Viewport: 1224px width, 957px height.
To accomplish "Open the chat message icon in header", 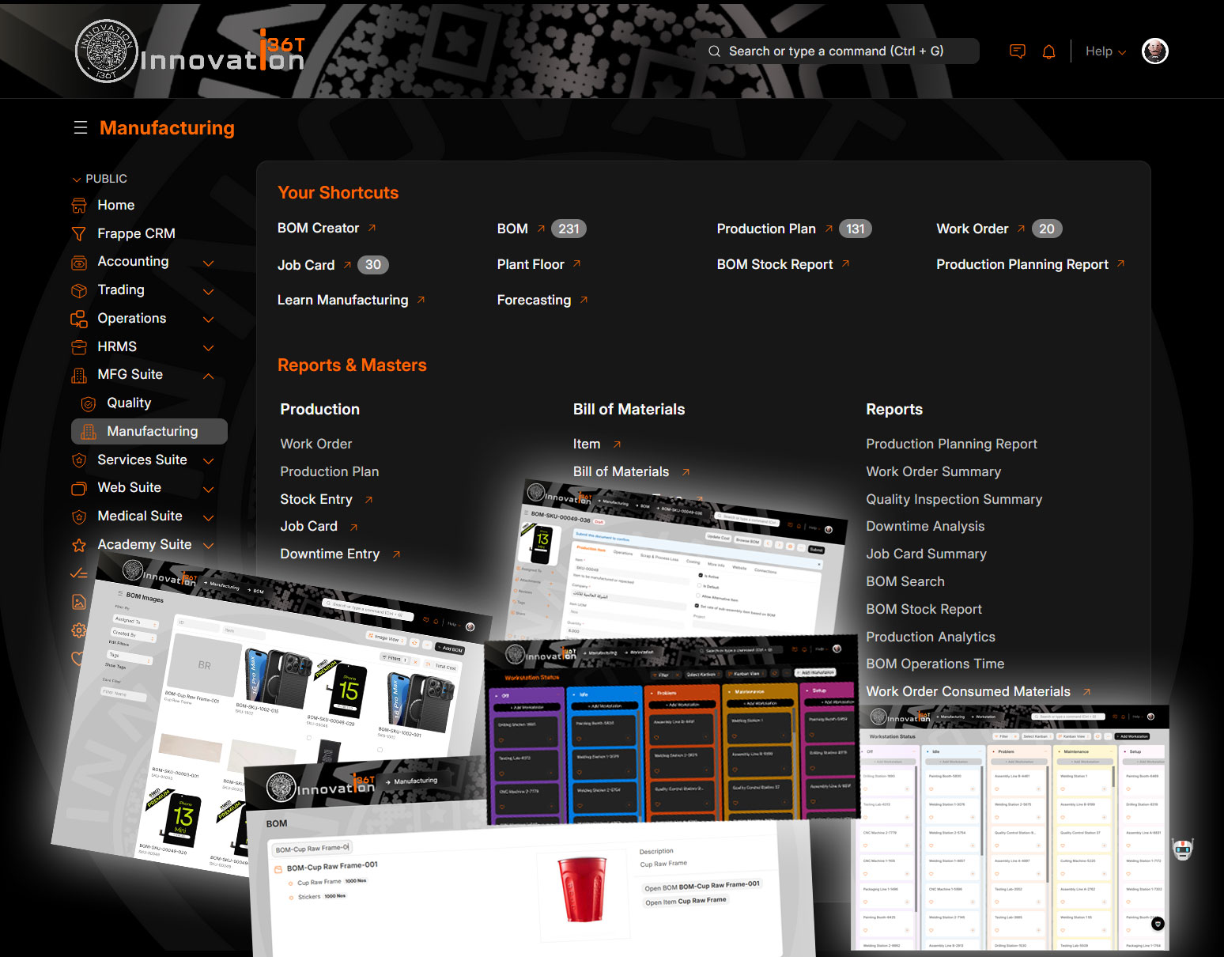I will point(1018,51).
